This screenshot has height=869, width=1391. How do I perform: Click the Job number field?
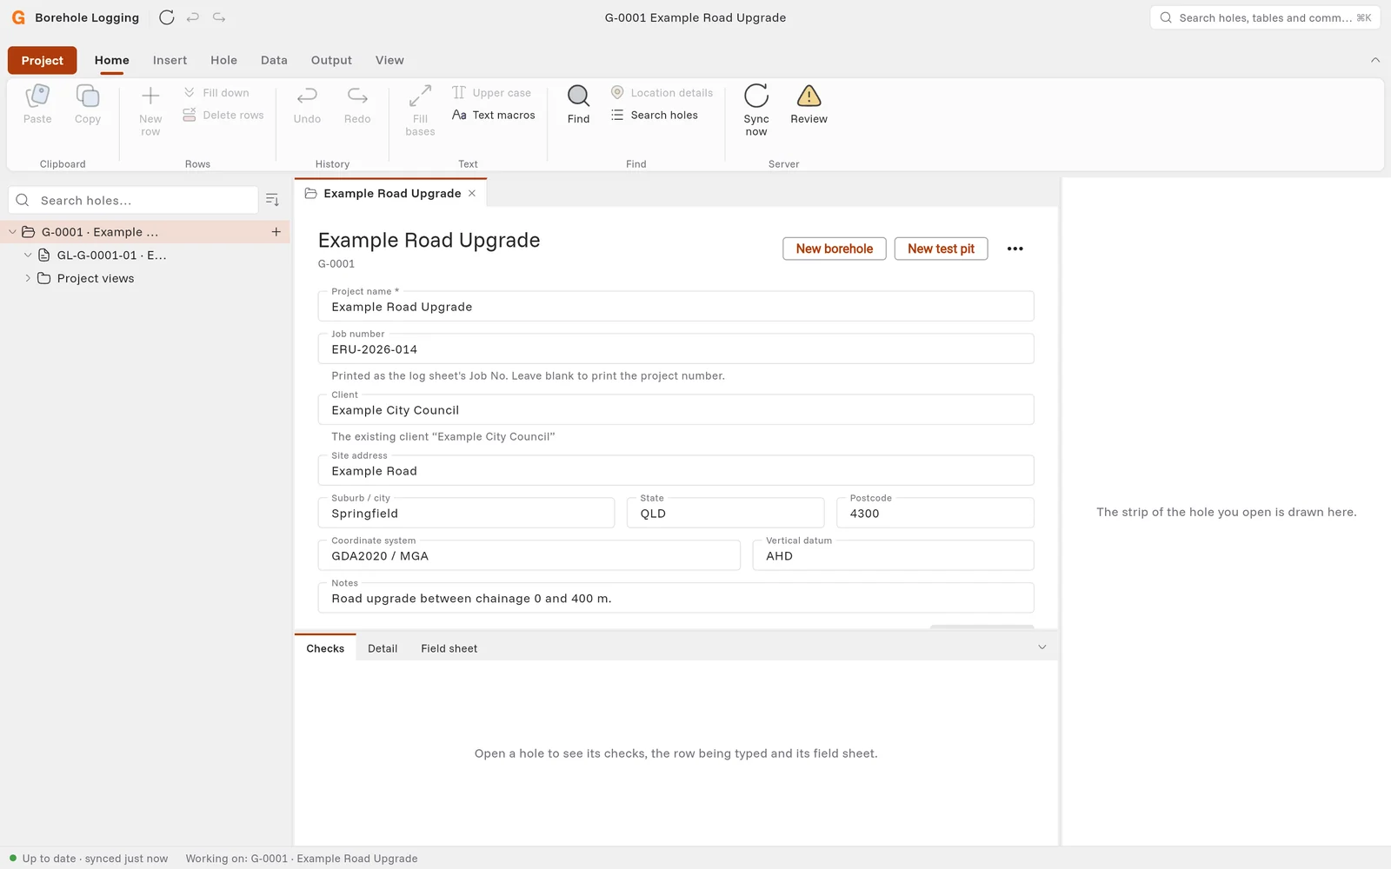click(676, 348)
